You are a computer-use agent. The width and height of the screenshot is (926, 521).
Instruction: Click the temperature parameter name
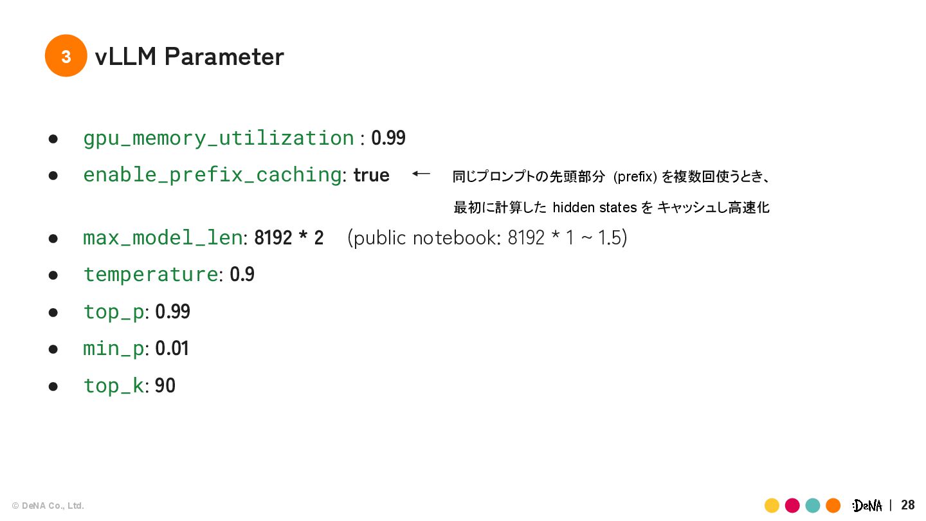[x=150, y=275]
